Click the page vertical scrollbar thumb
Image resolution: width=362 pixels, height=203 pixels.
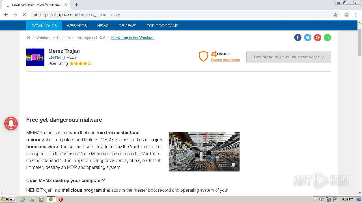[x=360, y=42]
